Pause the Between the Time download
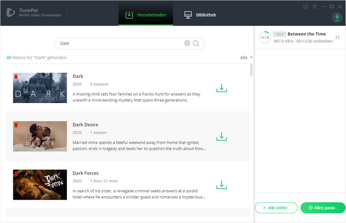This screenshot has height=223, width=346. pyautogui.click(x=338, y=37)
